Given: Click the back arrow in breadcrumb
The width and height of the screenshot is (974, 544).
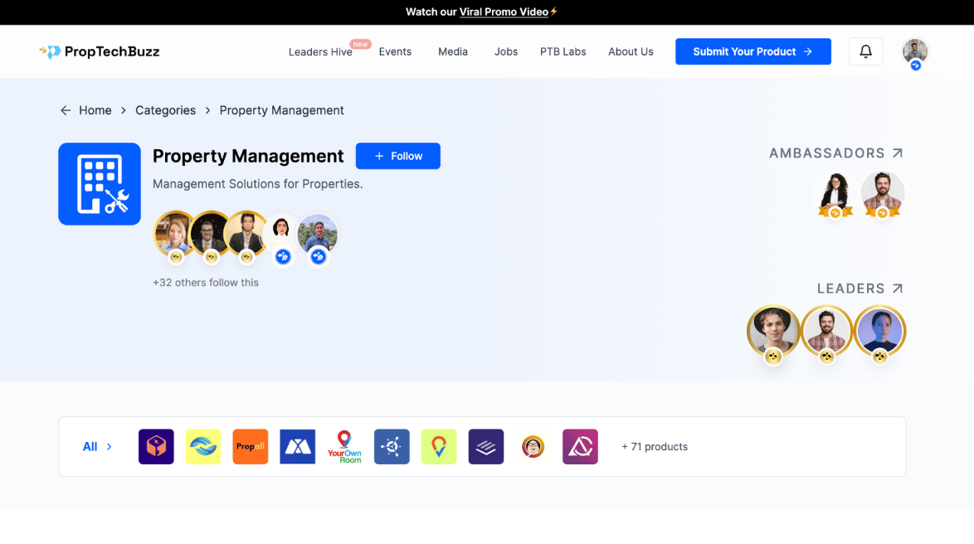Looking at the screenshot, I should 66,110.
